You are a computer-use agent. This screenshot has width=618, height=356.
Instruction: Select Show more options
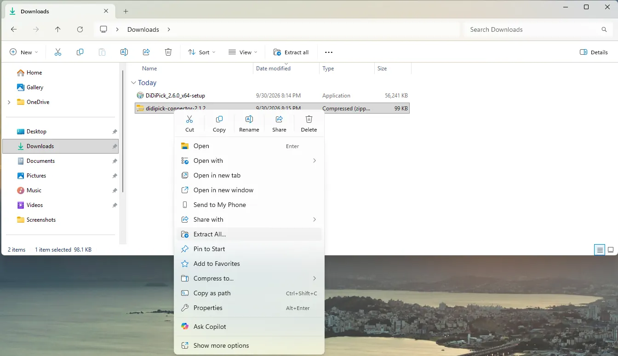coord(249,345)
